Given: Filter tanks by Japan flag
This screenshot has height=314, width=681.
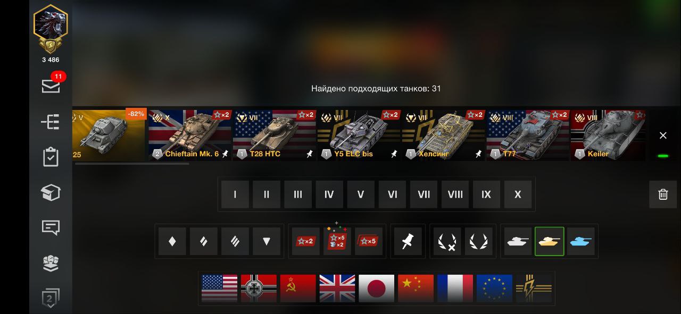Looking at the screenshot, I should point(377,288).
